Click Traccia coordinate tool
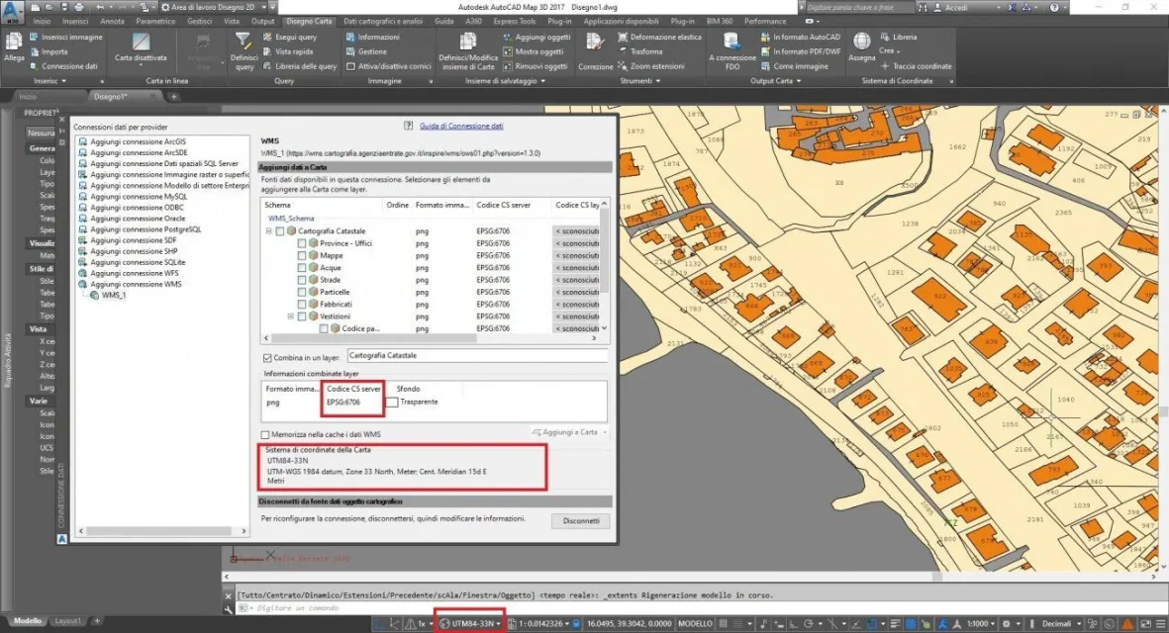The image size is (1169, 633). pyautogui.click(x=916, y=66)
